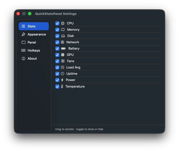Go to the About section
This screenshot has height=152, width=179.
(x=34, y=59)
